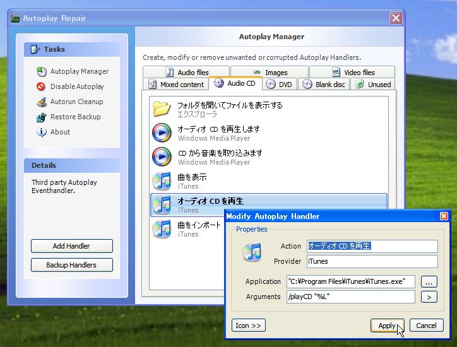The width and height of the screenshot is (457, 347).
Task: Click Media Player icon for CD から音楽を取り込みます
Action: coord(162,156)
